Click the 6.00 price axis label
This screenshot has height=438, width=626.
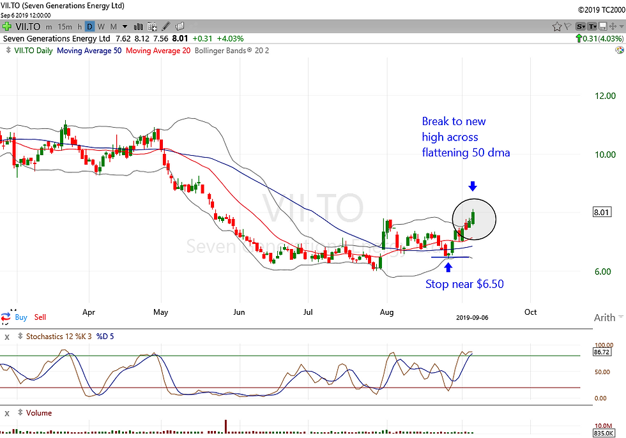point(603,271)
